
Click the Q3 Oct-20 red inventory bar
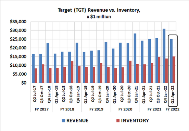tap(130, 72)
